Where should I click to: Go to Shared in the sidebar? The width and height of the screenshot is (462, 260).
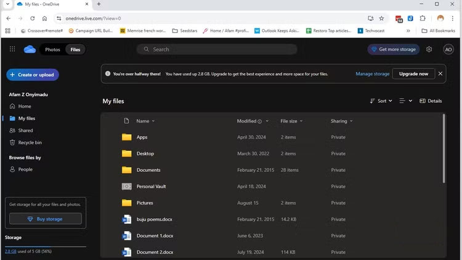pos(25,131)
